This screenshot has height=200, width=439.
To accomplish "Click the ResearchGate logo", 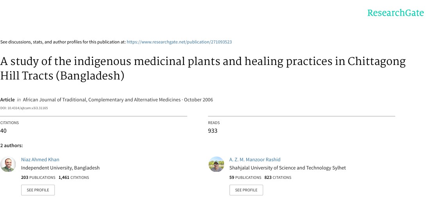I will coord(395,13).
